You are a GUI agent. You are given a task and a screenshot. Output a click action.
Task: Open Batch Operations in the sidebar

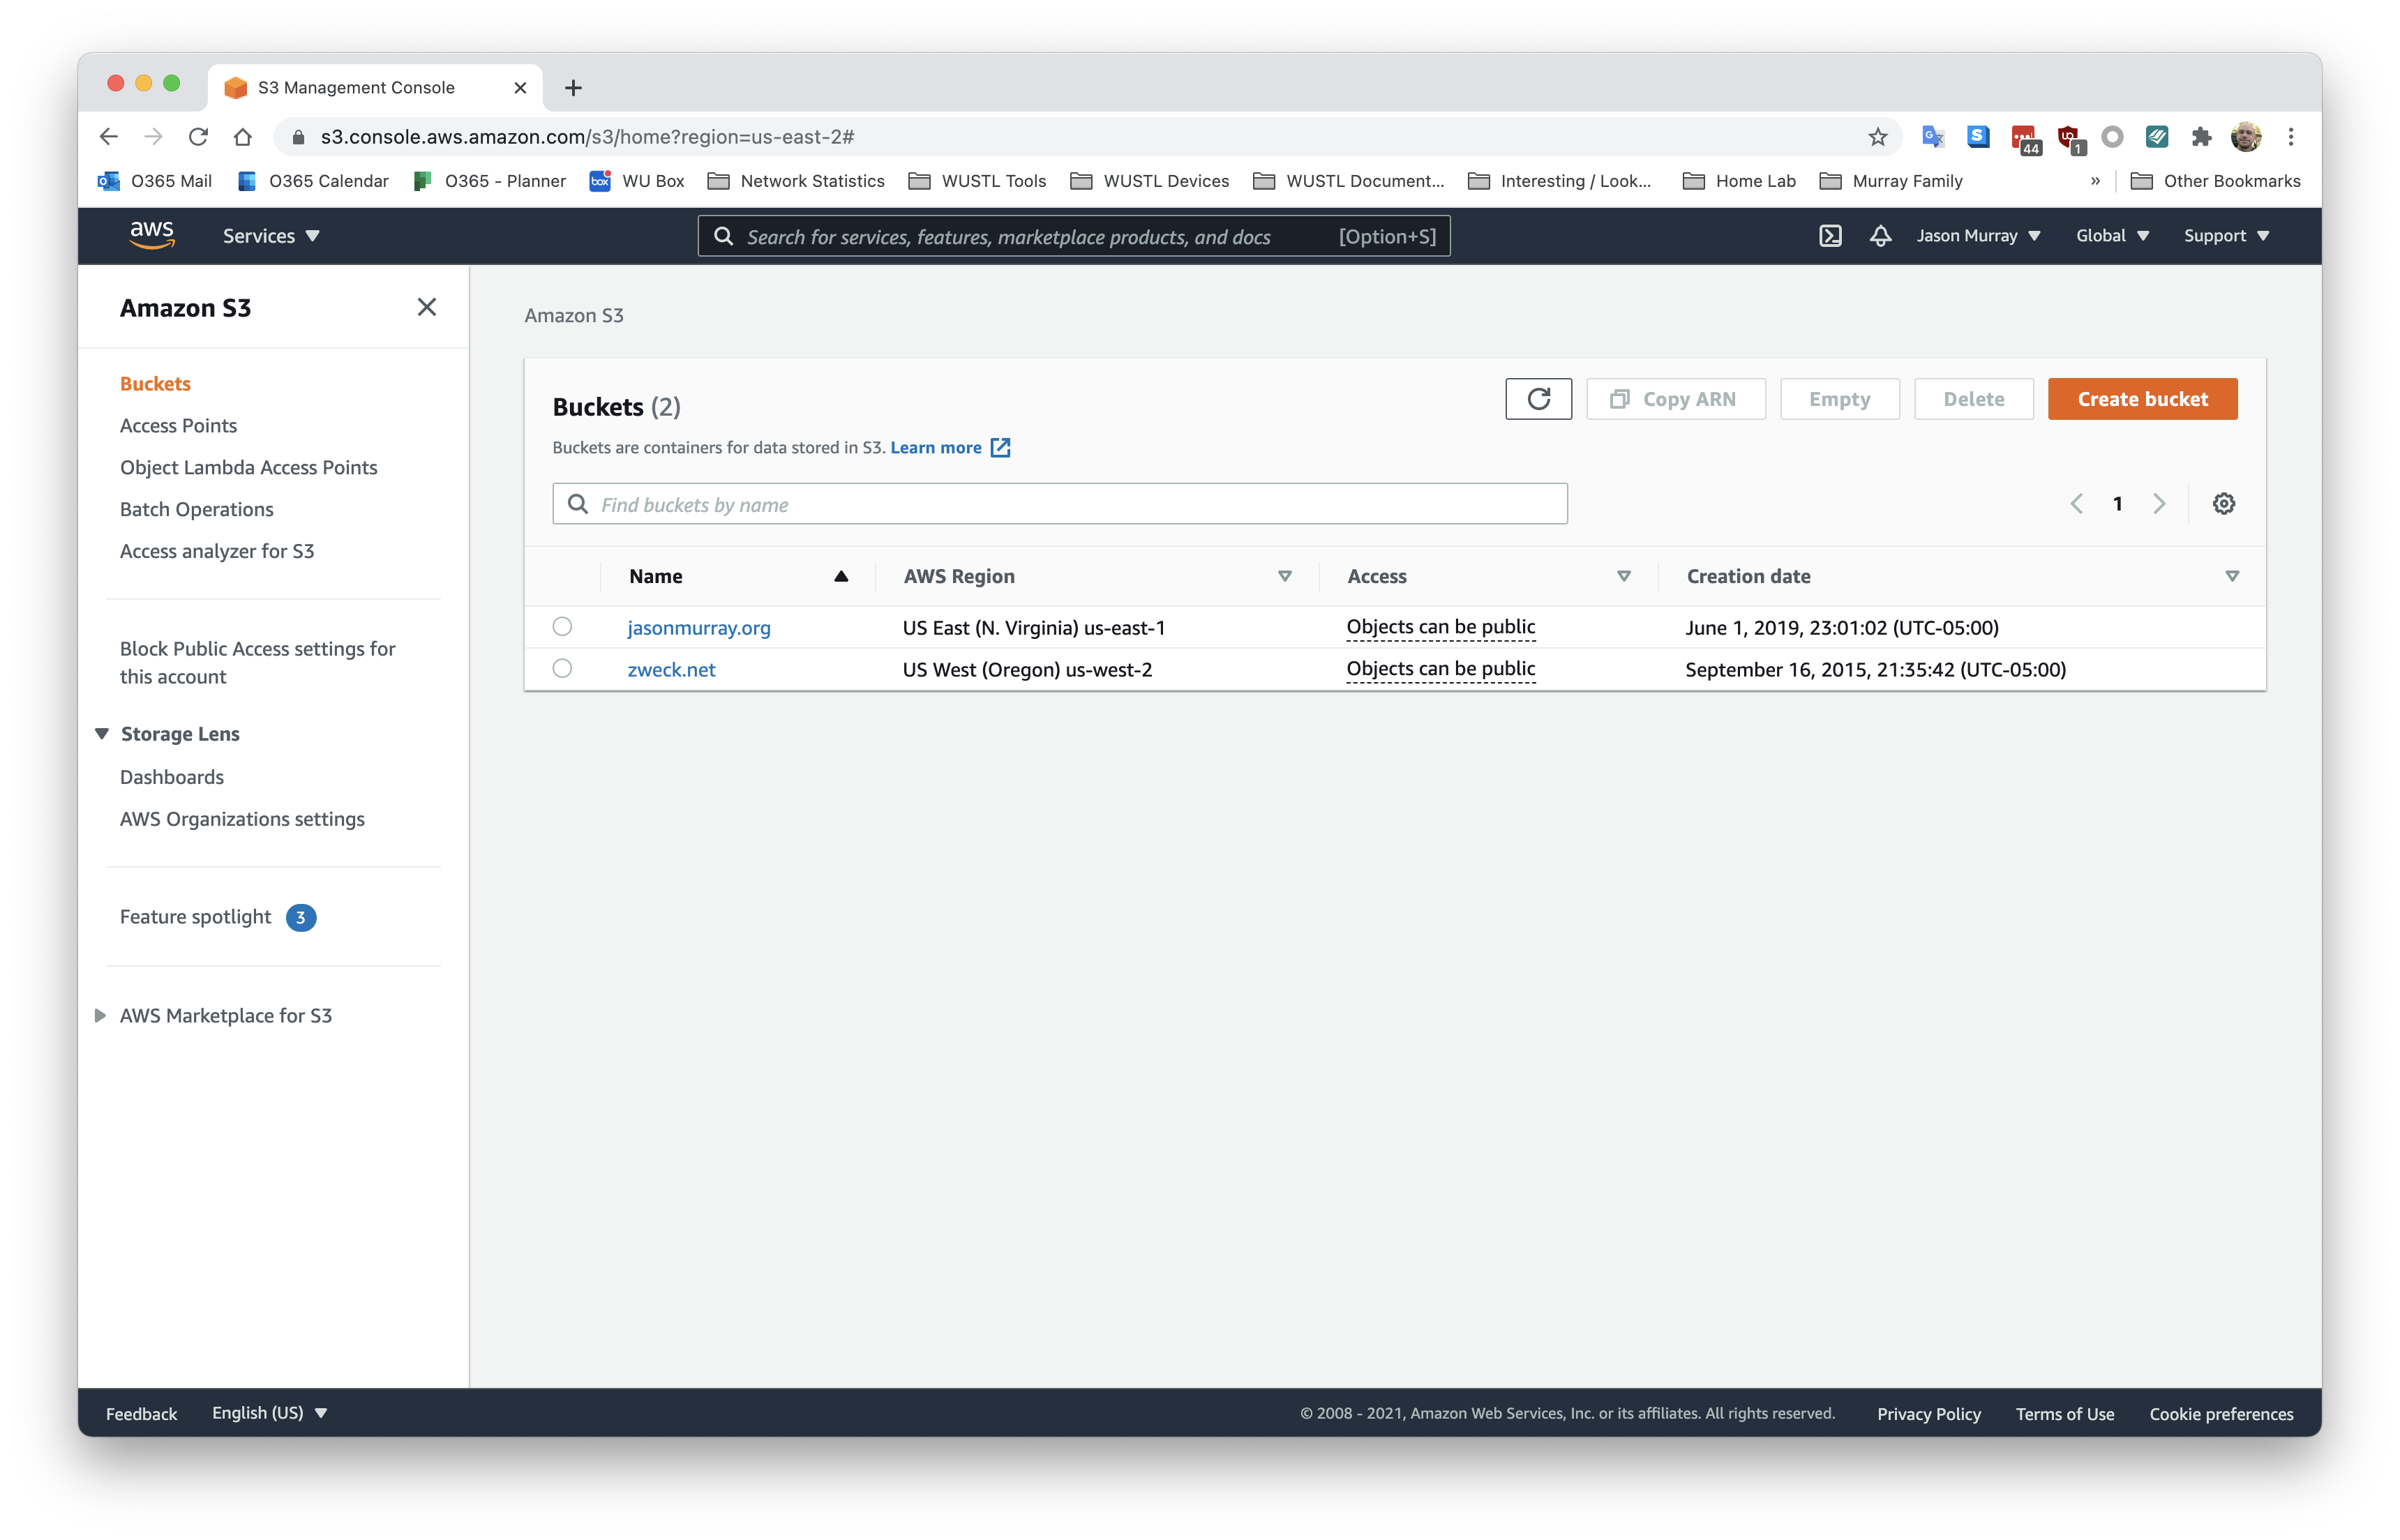tap(196, 510)
